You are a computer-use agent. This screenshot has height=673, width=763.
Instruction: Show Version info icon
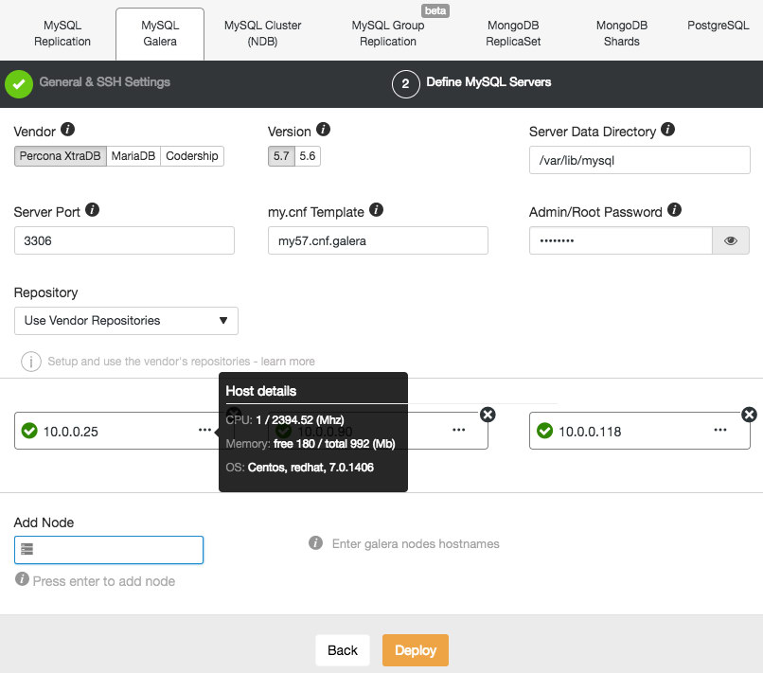coord(323,130)
